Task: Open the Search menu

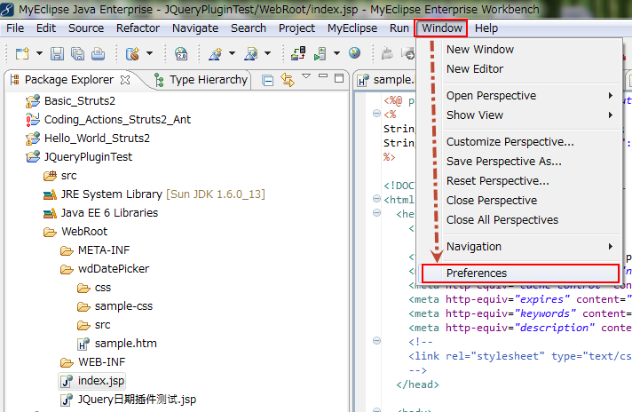Action: tap(249, 28)
